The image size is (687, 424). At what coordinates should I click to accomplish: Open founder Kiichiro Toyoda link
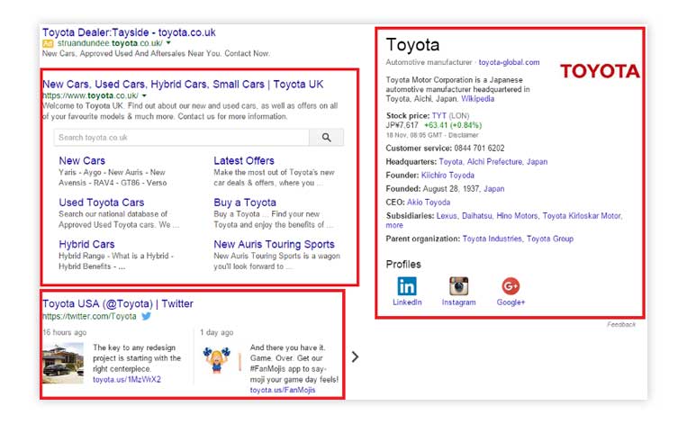[x=447, y=176]
